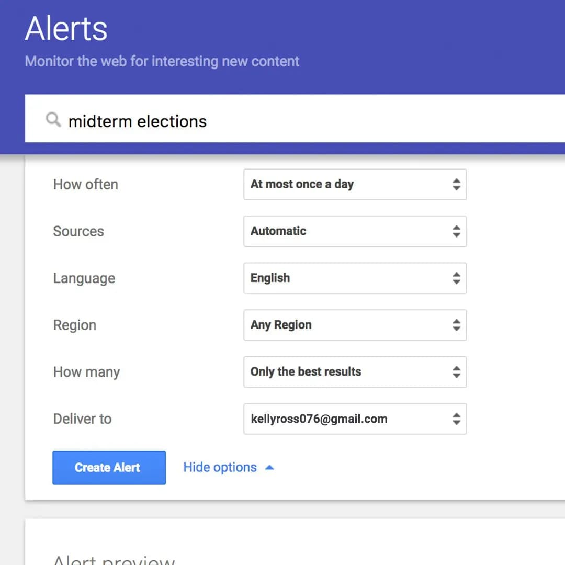Click the Alert preview heading
This screenshot has width=565, height=565.
click(x=114, y=560)
